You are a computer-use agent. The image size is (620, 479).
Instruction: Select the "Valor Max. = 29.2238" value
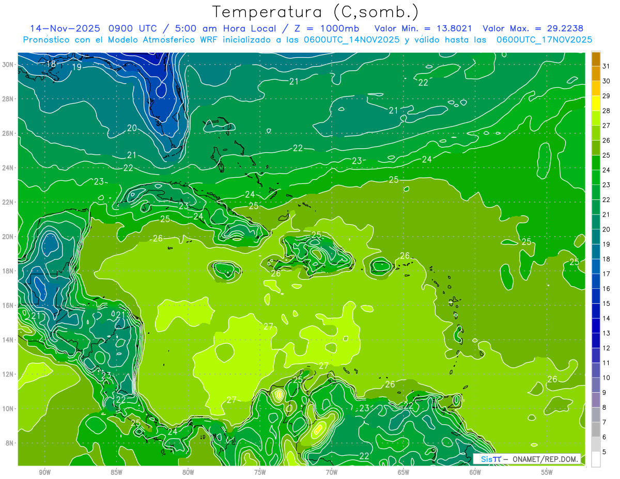tap(533, 28)
